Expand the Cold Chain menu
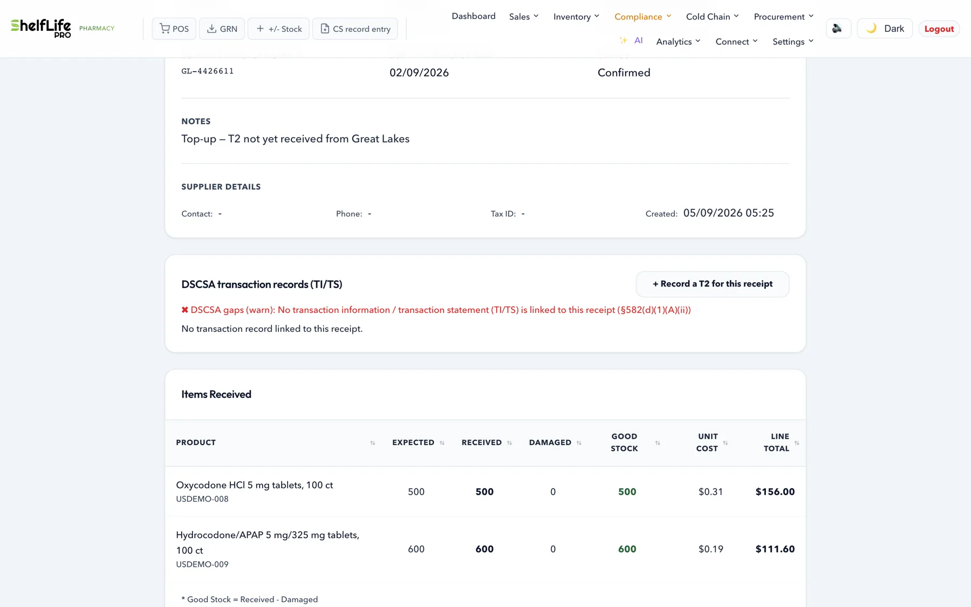 click(x=712, y=17)
